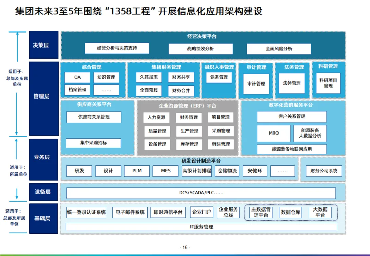370x256 pixels.
Task: Click the 供应商关系平台 heading
Action: click(94, 104)
